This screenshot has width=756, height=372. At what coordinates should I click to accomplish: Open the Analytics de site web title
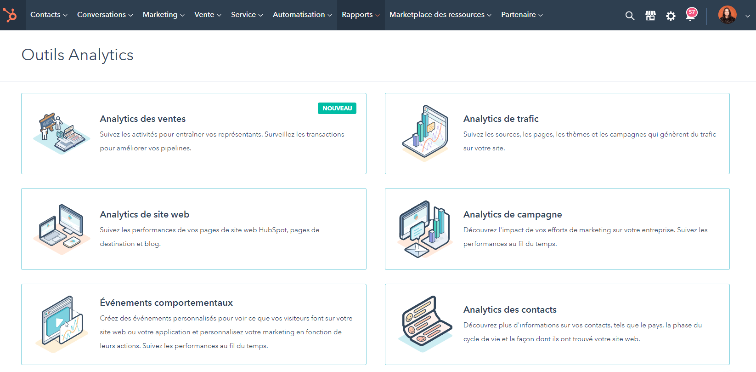point(144,214)
